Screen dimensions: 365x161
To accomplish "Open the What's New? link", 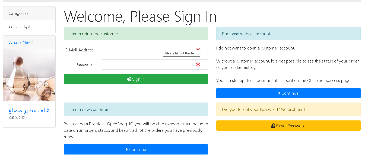I will click(21, 42).
